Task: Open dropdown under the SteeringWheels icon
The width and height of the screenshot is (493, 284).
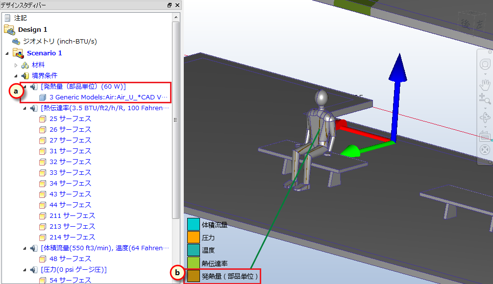Action: (x=485, y=74)
